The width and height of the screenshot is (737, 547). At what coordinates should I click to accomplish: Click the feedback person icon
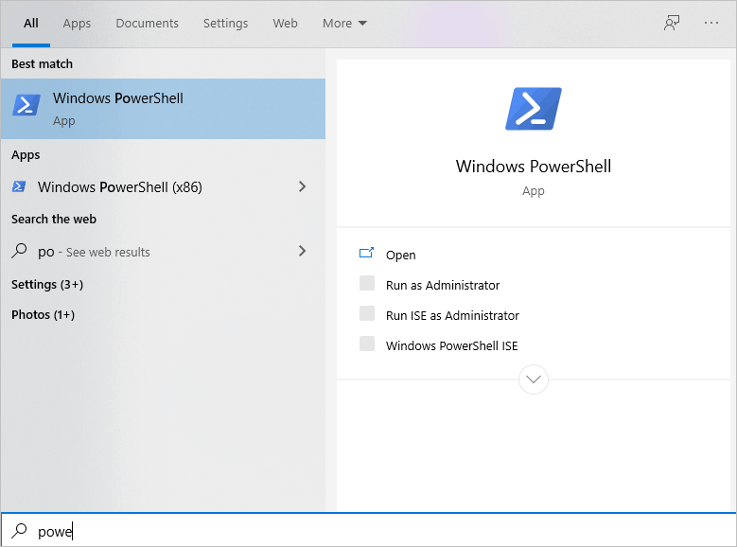(671, 23)
